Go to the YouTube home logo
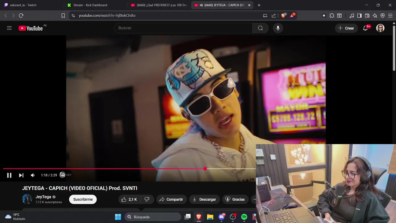The height and width of the screenshot is (223, 396). [x=31, y=28]
